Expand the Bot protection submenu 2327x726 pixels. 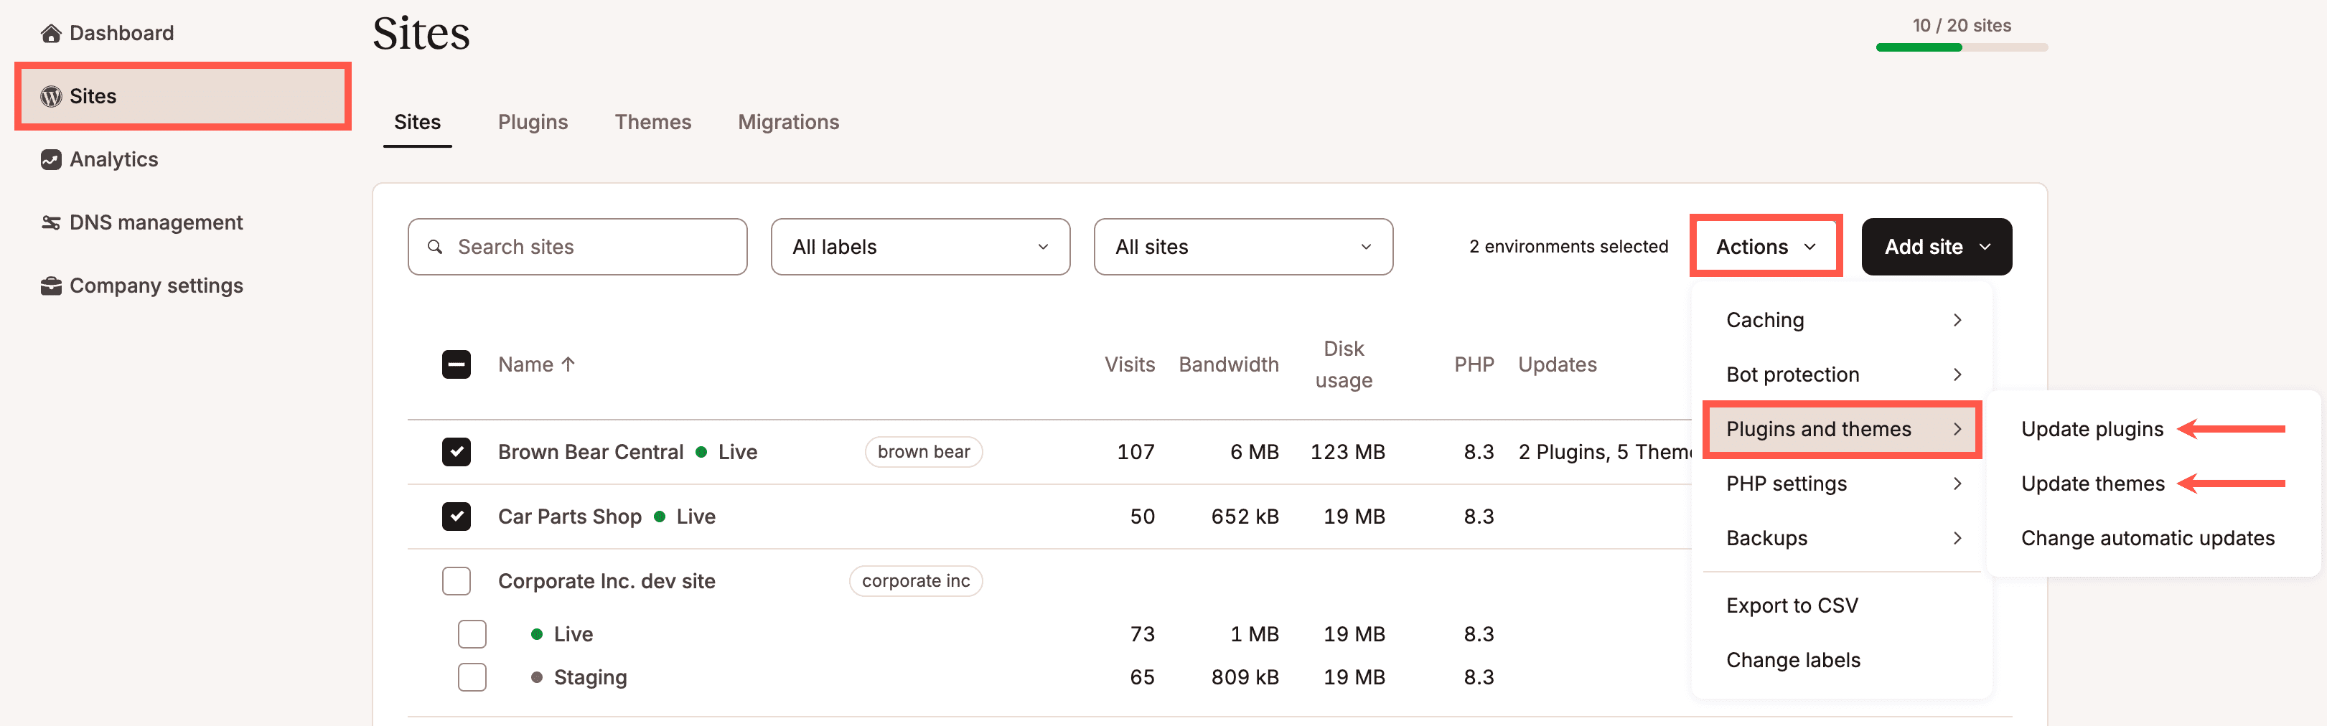click(1841, 374)
